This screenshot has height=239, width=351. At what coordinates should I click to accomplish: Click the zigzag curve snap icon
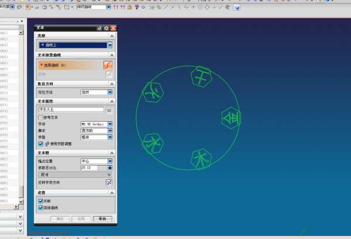[186, 8]
